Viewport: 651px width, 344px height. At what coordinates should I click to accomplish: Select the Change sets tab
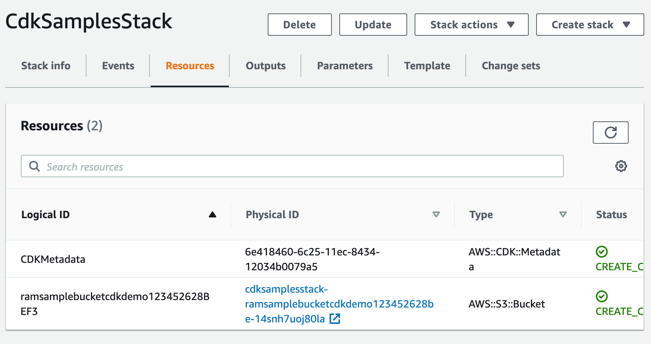pos(511,66)
